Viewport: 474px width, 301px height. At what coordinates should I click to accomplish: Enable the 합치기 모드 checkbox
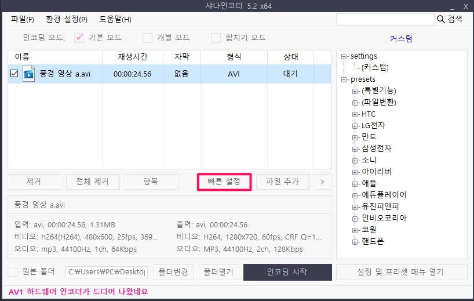216,38
